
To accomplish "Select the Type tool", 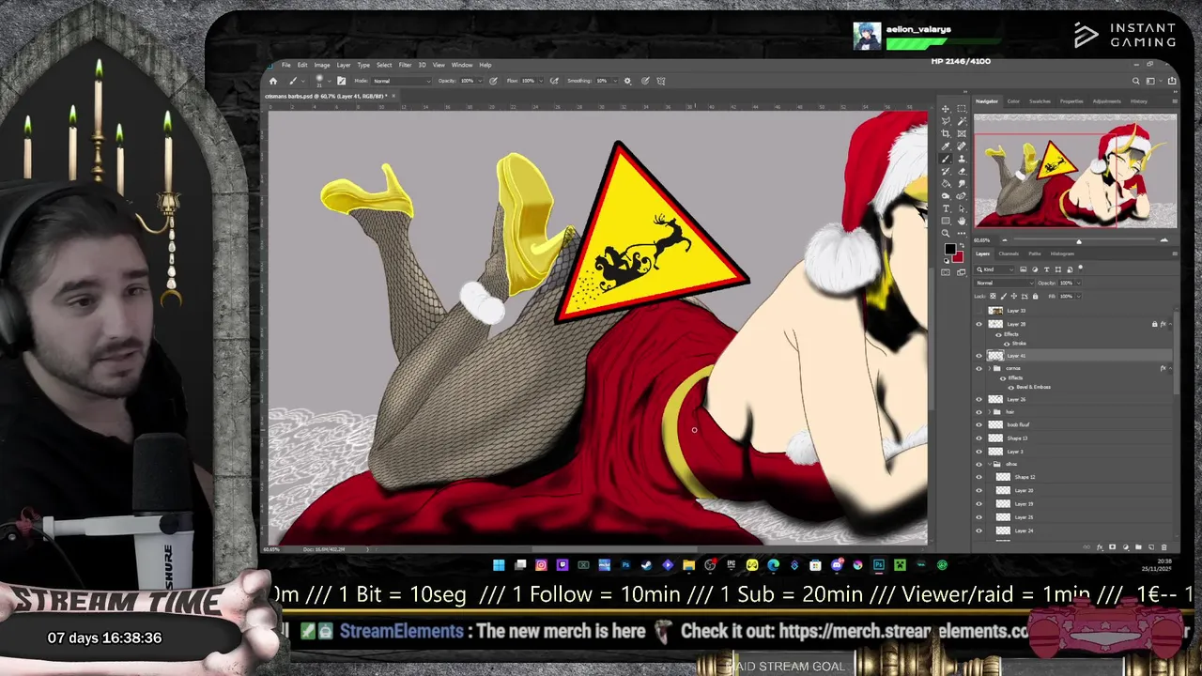I will tap(946, 208).
